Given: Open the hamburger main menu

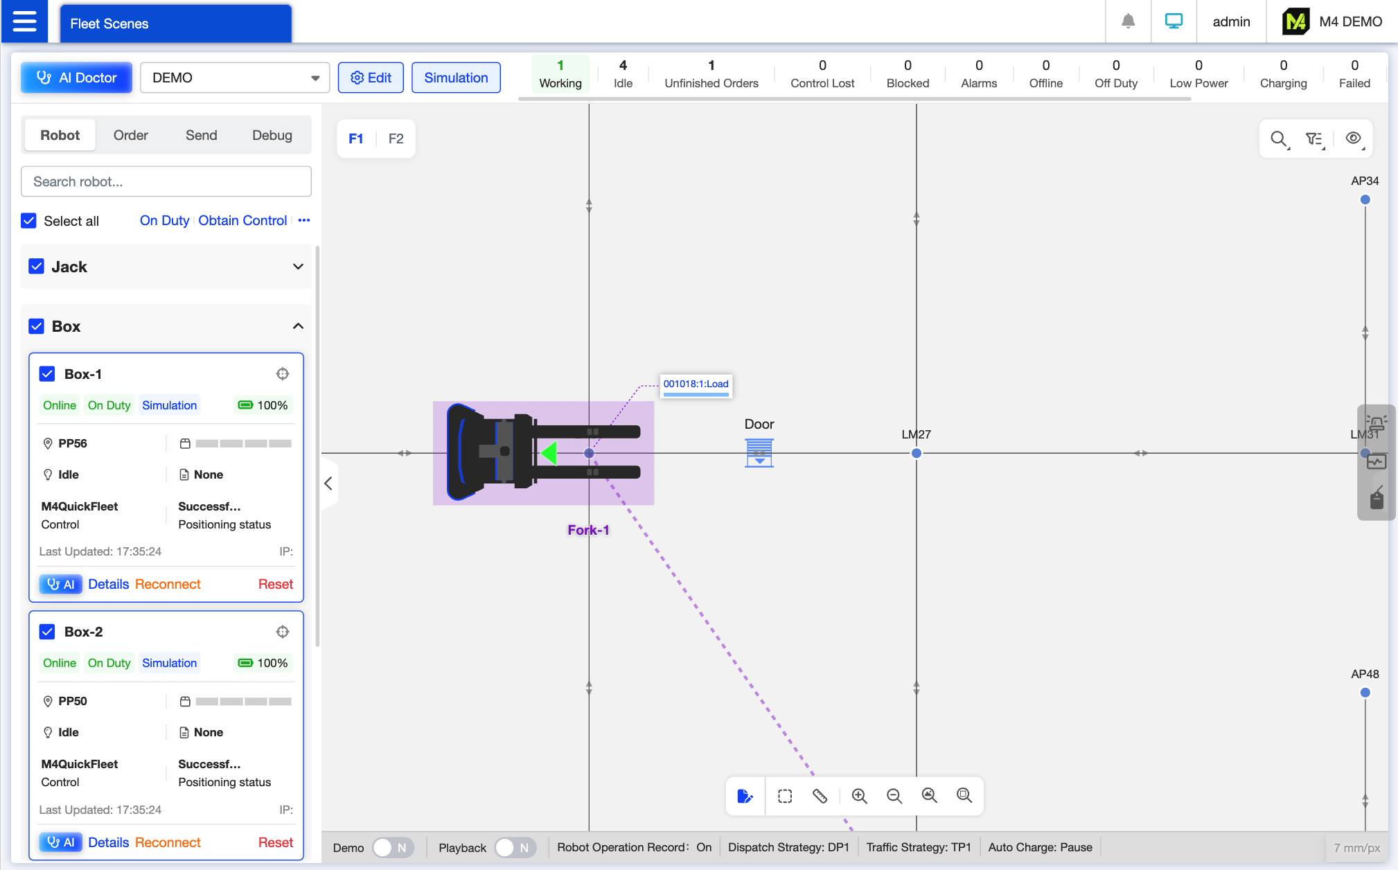Looking at the screenshot, I should tap(24, 21).
